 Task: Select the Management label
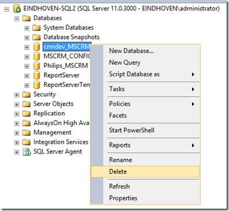[52, 132]
